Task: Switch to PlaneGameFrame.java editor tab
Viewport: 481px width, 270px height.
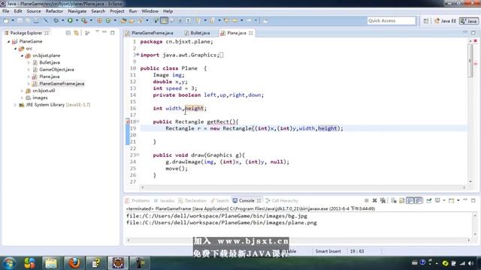Action: [150, 33]
